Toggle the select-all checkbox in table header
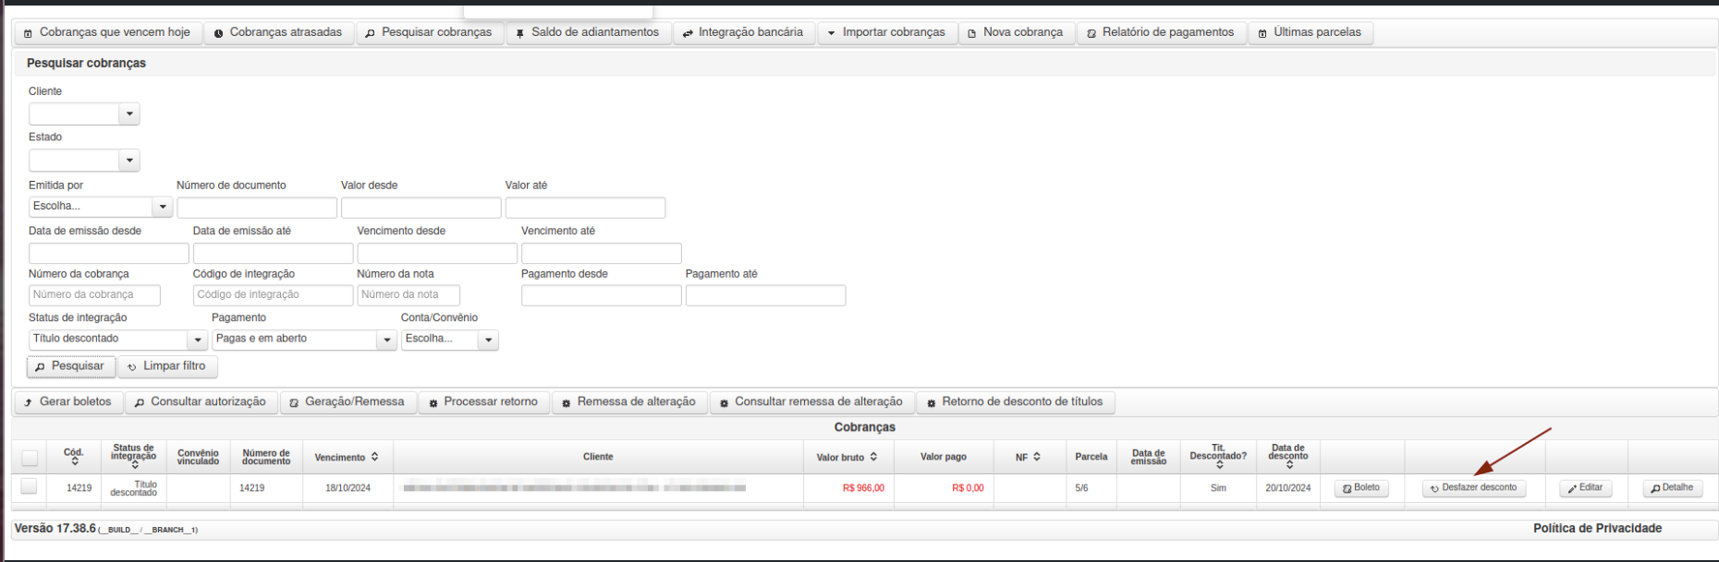The image size is (1719, 562). point(30,458)
